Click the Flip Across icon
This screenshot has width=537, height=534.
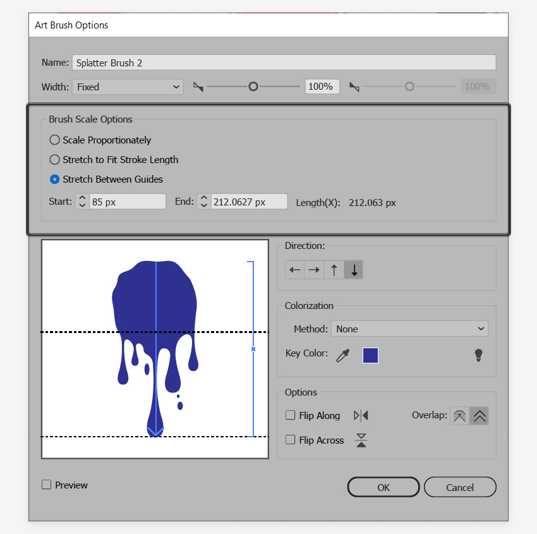tap(361, 440)
